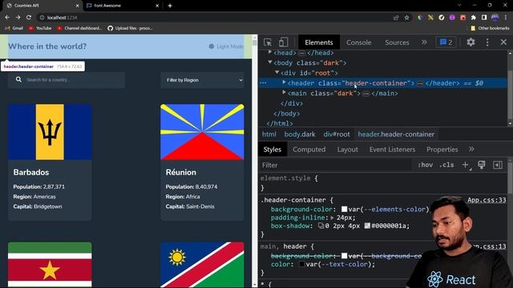Open the Filter by Region dropdown
513x288 pixels.
tap(202, 80)
